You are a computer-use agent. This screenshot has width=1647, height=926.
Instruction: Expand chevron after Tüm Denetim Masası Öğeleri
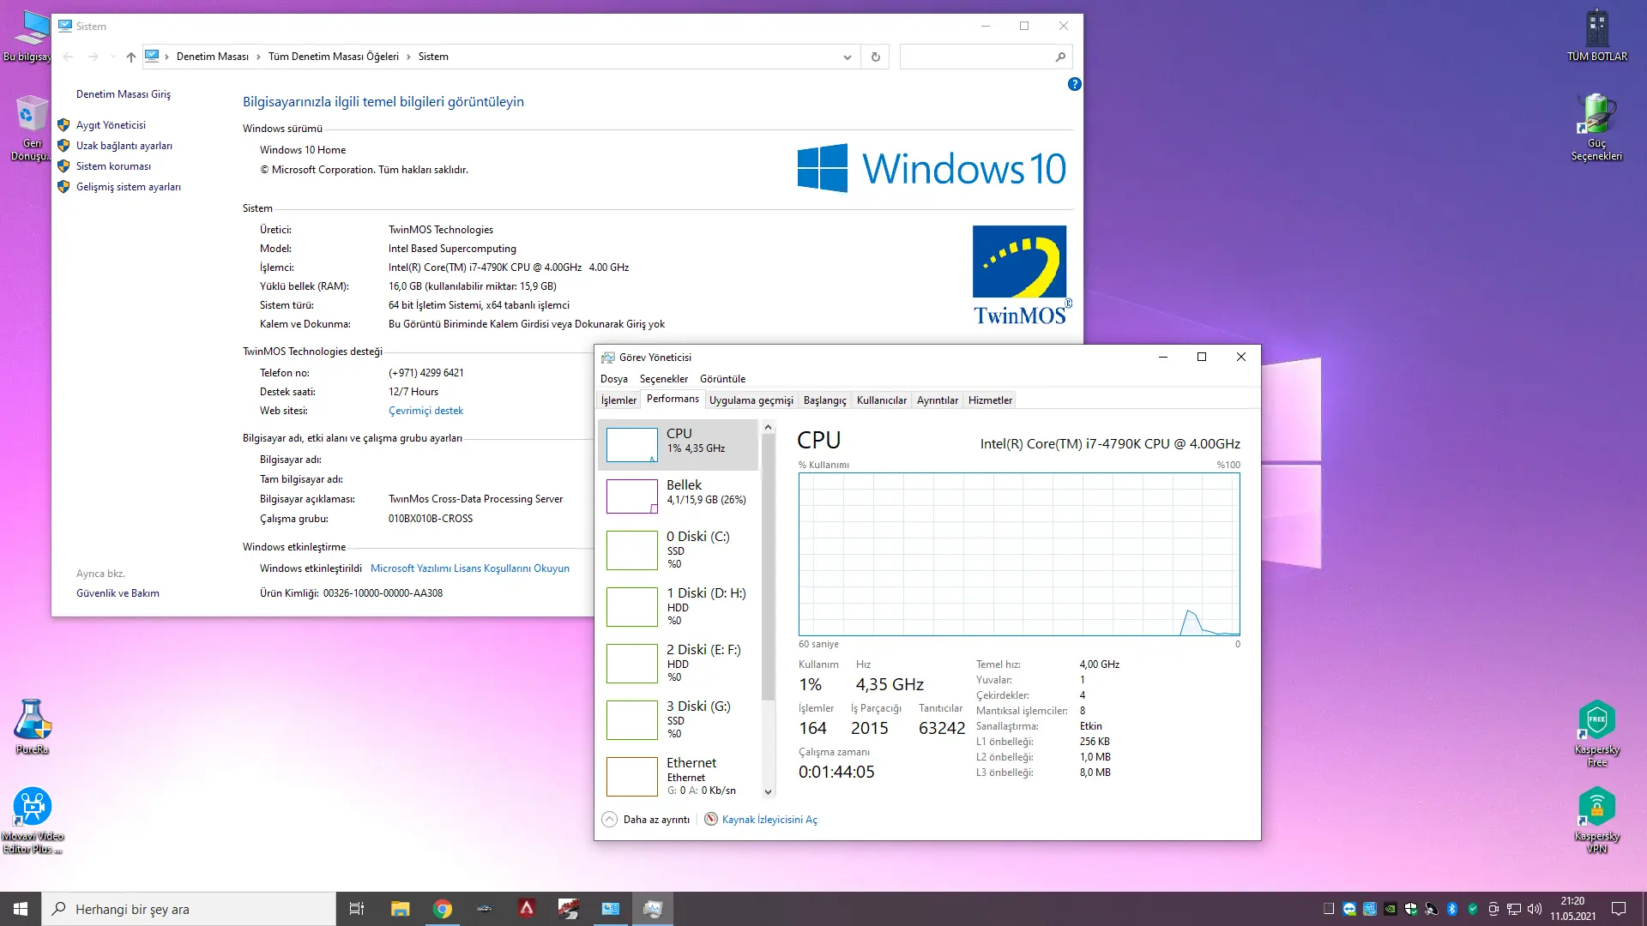(x=408, y=57)
